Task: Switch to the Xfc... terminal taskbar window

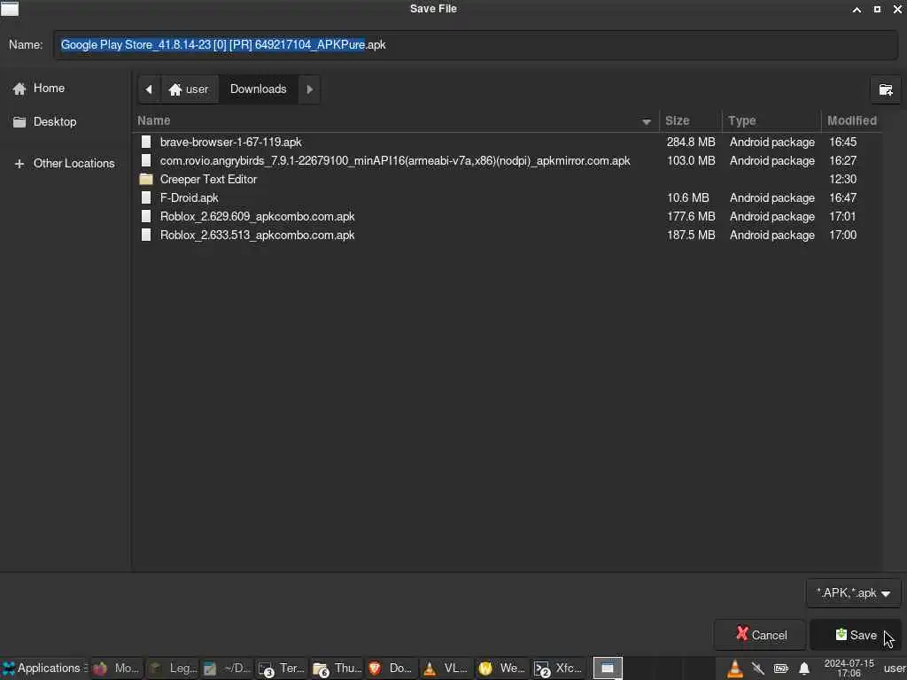Action: point(558,668)
